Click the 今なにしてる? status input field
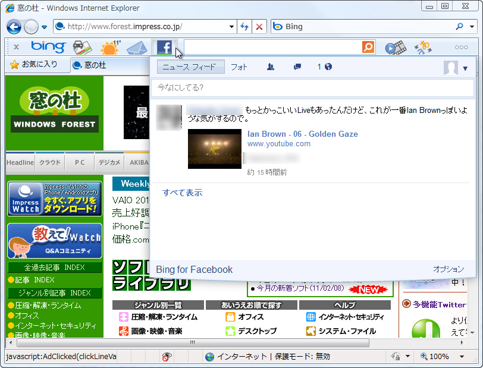 [x=312, y=87]
